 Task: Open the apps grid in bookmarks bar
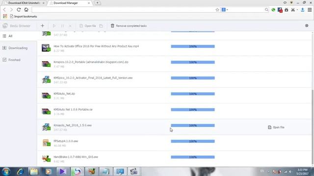tap(5, 16)
